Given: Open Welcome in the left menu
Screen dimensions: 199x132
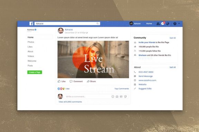Looking at the screenshot, I should (x=32, y=61).
